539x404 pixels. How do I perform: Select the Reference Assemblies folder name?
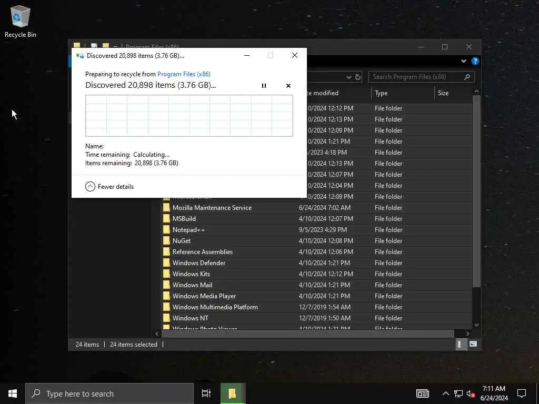click(x=203, y=252)
